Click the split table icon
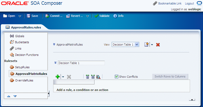The image size is (203, 107). [x=93, y=77]
